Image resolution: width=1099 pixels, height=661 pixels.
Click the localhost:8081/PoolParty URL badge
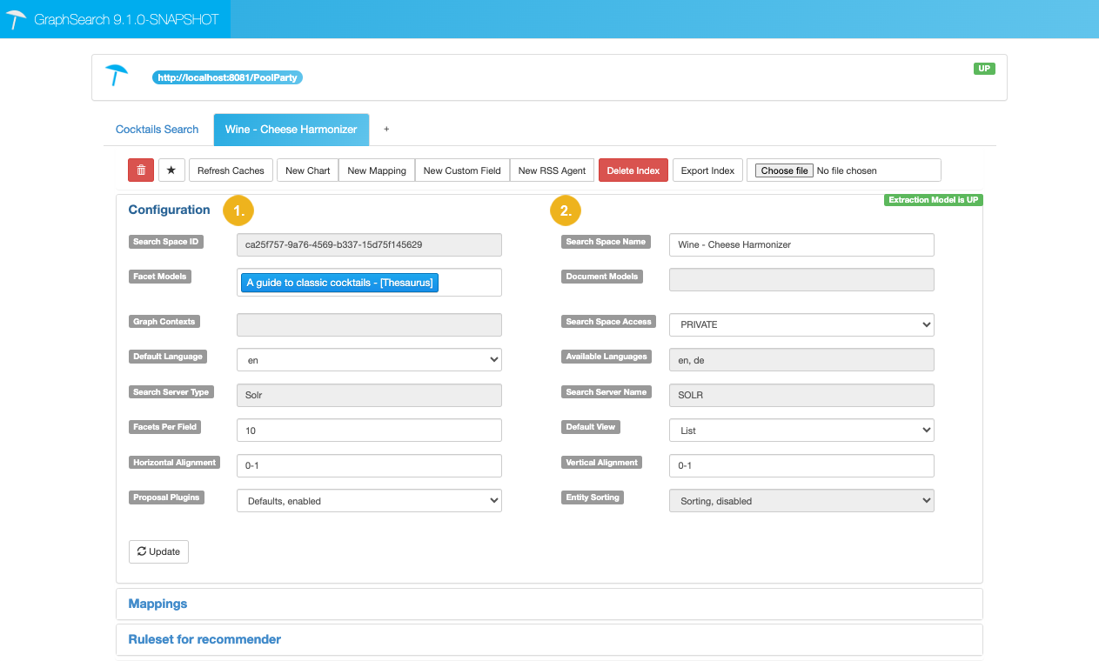(227, 77)
